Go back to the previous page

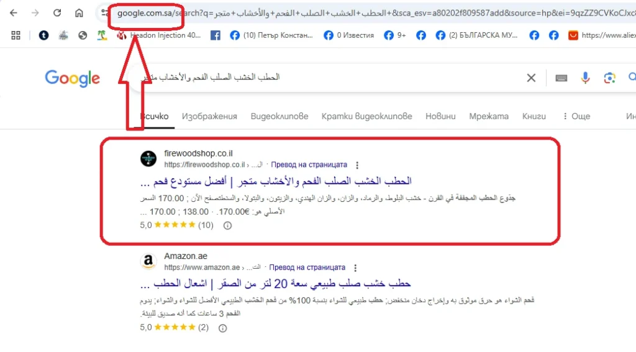coord(14,13)
